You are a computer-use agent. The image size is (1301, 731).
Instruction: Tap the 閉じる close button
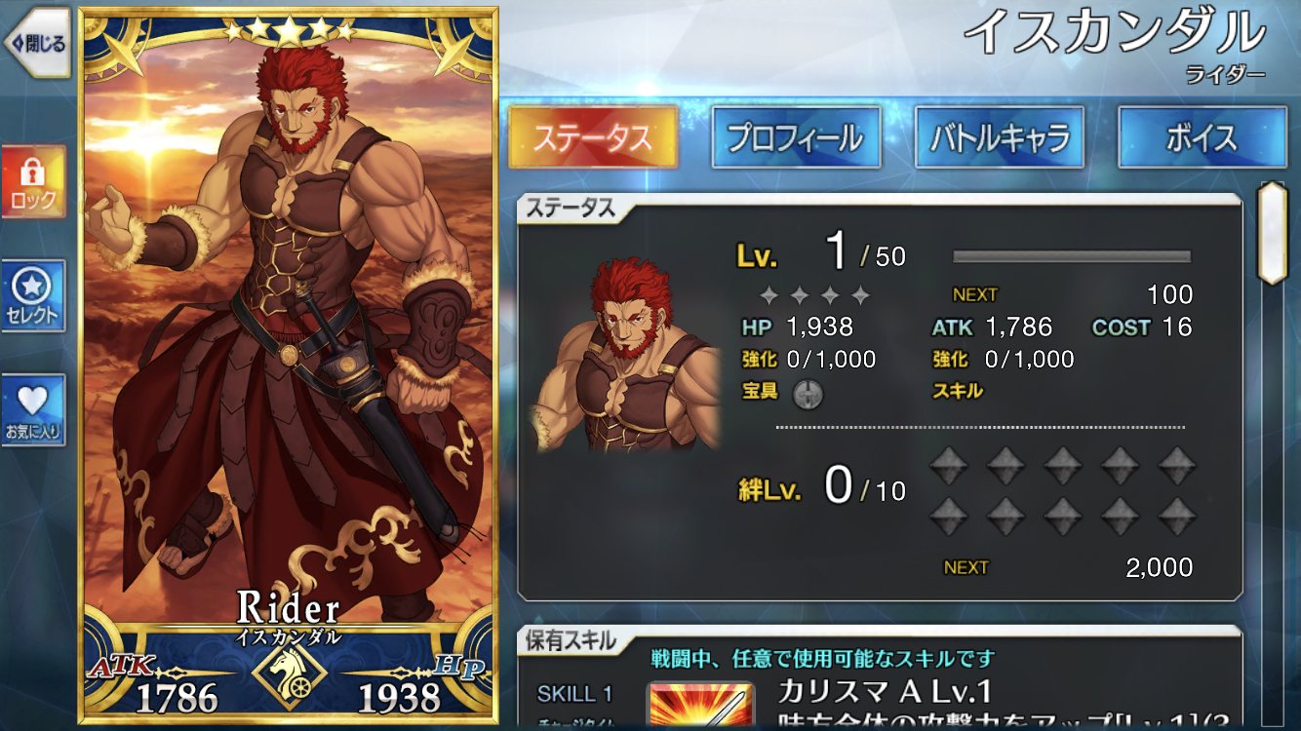tap(37, 44)
